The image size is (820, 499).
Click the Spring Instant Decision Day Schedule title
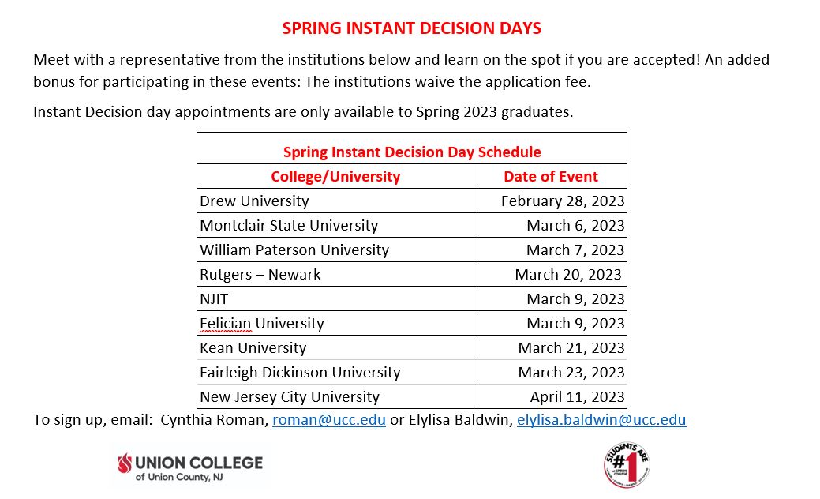pyautogui.click(x=412, y=152)
